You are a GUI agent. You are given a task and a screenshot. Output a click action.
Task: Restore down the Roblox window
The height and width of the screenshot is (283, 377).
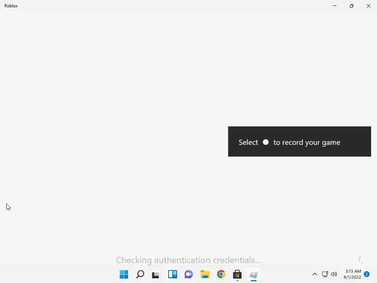click(352, 6)
